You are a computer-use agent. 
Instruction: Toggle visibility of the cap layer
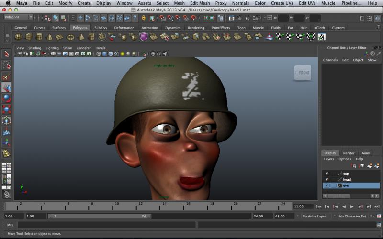pyautogui.click(x=327, y=174)
